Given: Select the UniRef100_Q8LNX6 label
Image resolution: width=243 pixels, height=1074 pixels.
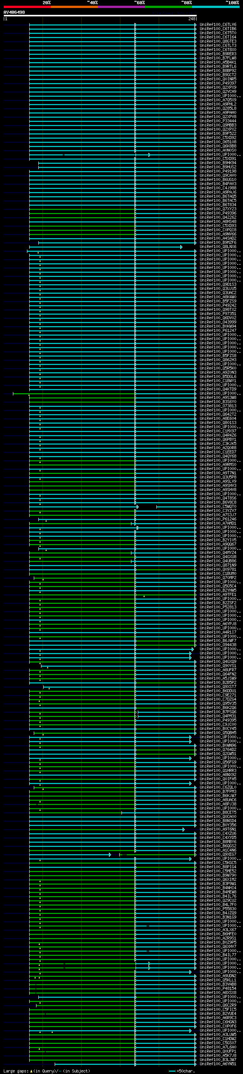Looking at the screenshot, I should click(218, 247).
